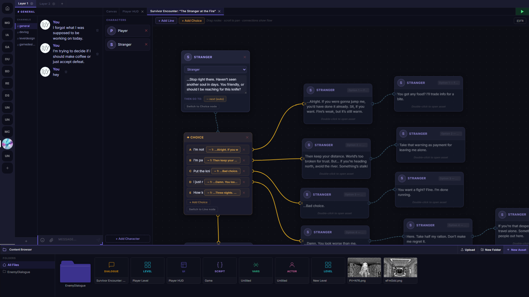
Task: Close the Player HUD tab
Action: 142,12
